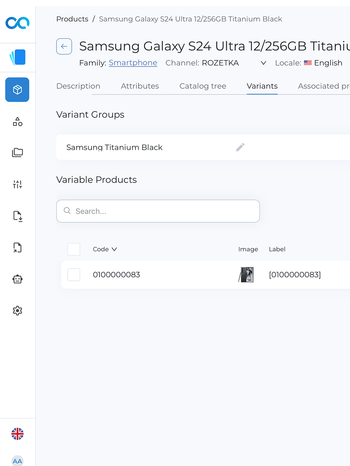The width and height of the screenshot is (350, 466).
Task: Open the file import icon in sidebar
Action: pos(18,216)
